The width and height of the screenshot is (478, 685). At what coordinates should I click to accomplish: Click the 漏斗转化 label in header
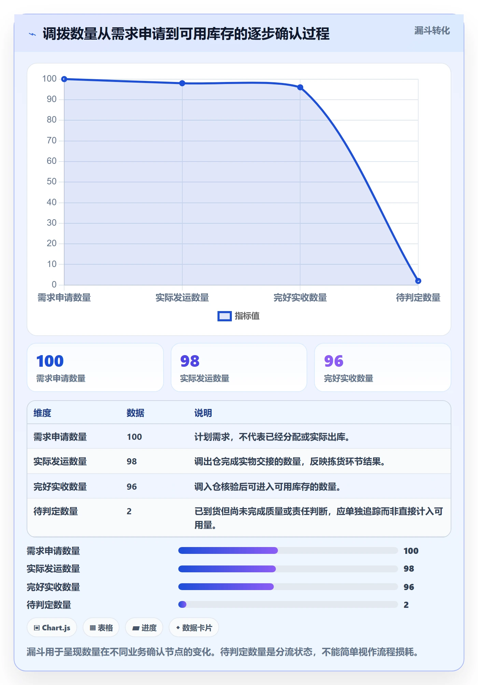432,31
